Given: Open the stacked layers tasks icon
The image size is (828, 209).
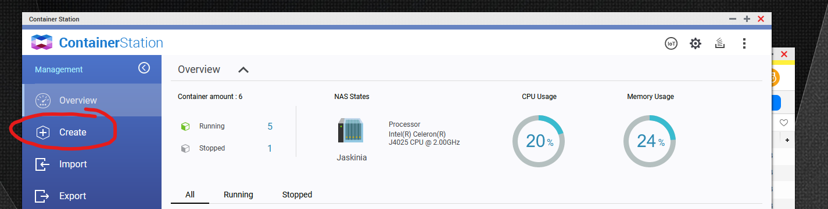Looking at the screenshot, I should [719, 43].
